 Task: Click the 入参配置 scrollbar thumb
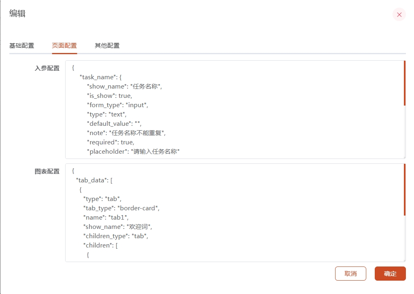click(x=404, y=83)
